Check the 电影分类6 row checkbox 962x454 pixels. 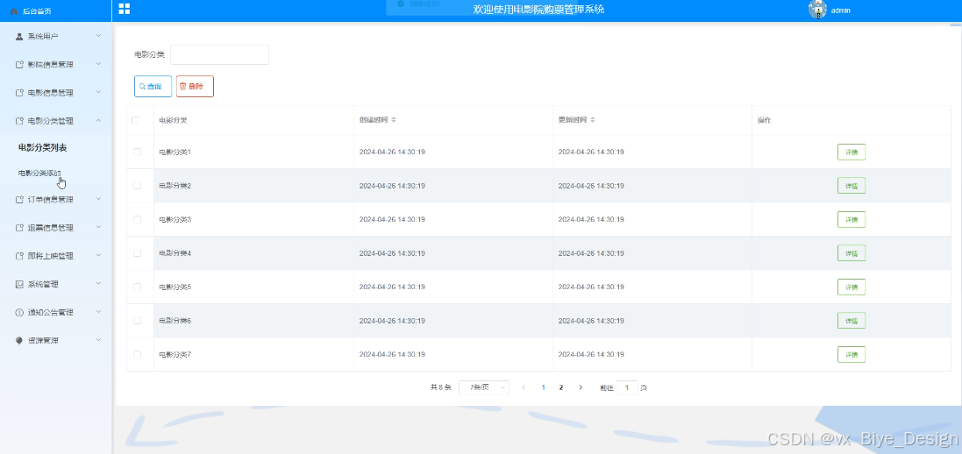coord(138,320)
